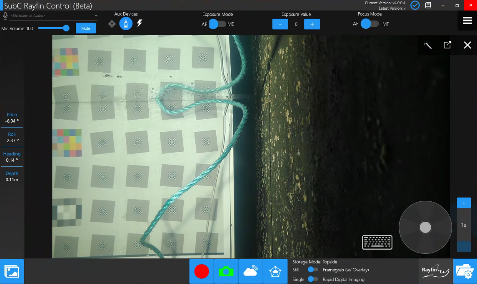The image size is (477, 284).
Task: Toggle the Single Rapid Digital Imaging switch
Action: pyautogui.click(x=313, y=279)
